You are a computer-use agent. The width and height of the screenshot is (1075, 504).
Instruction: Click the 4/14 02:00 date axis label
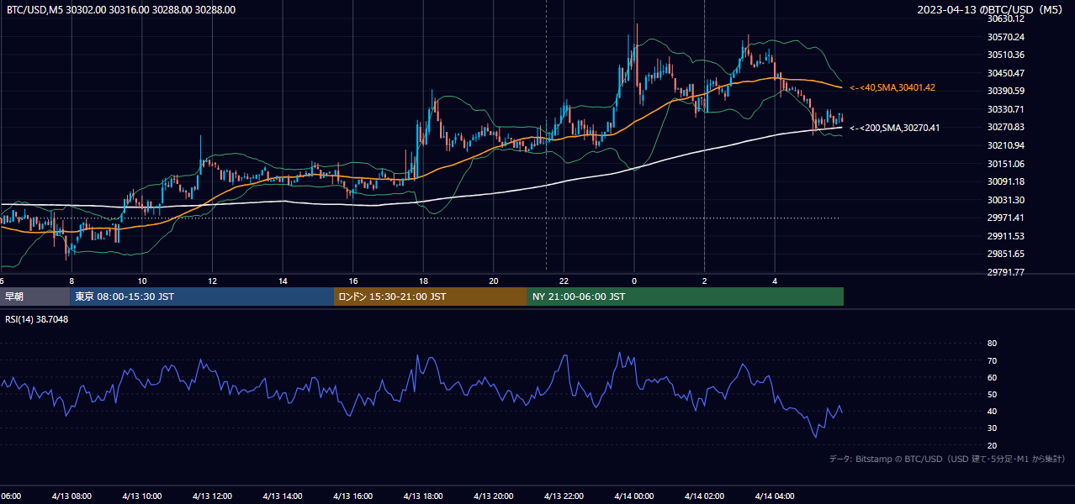704,496
